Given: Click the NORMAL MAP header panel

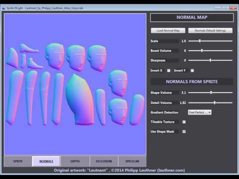Looking at the screenshot, I should (192, 17).
